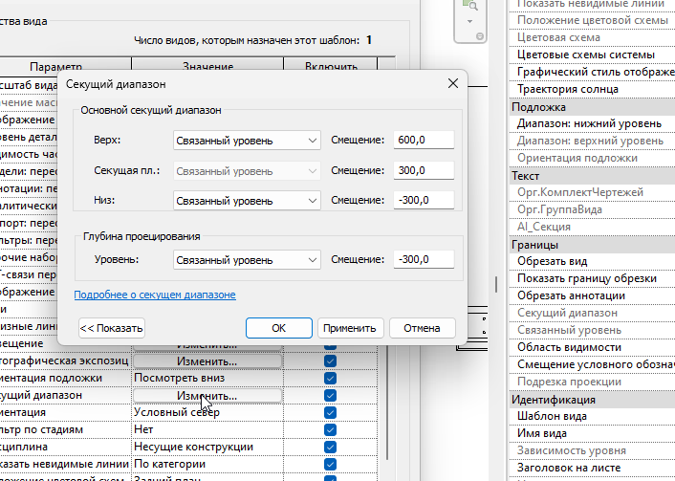Click the Уровень offset field in Глубина проецирования
675x481 pixels.
pyautogui.click(x=424, y=260)
